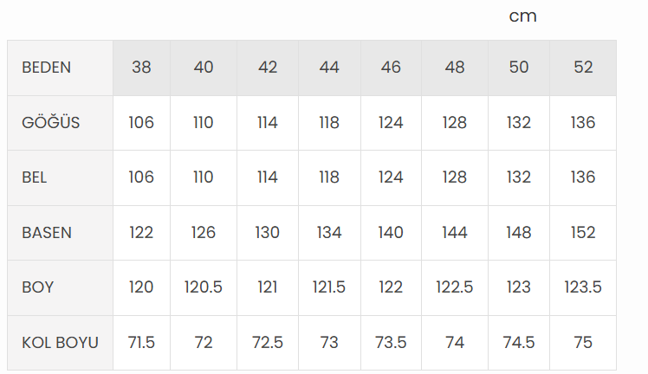Click the BEL value 132 cell

tap(519, 177)
